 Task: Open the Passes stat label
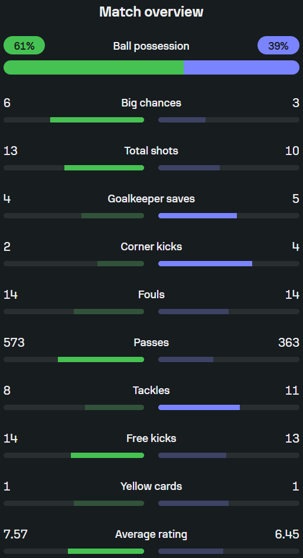(x=151, y=343)
